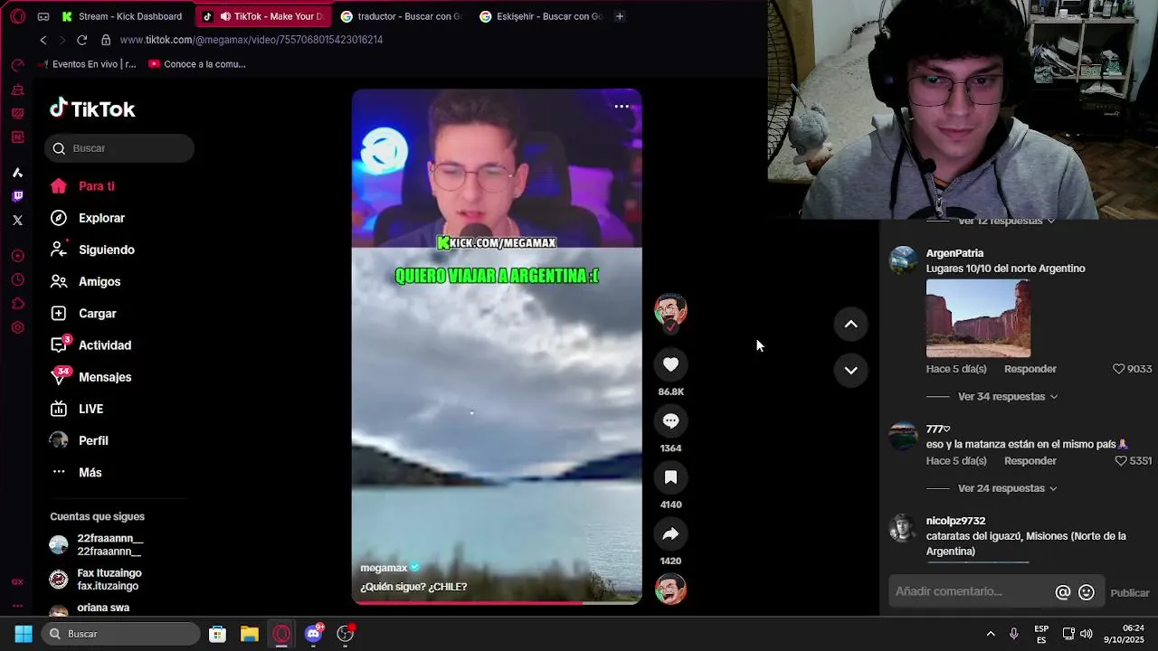Open Conoce a la comu bookmark

coord(197,64)
